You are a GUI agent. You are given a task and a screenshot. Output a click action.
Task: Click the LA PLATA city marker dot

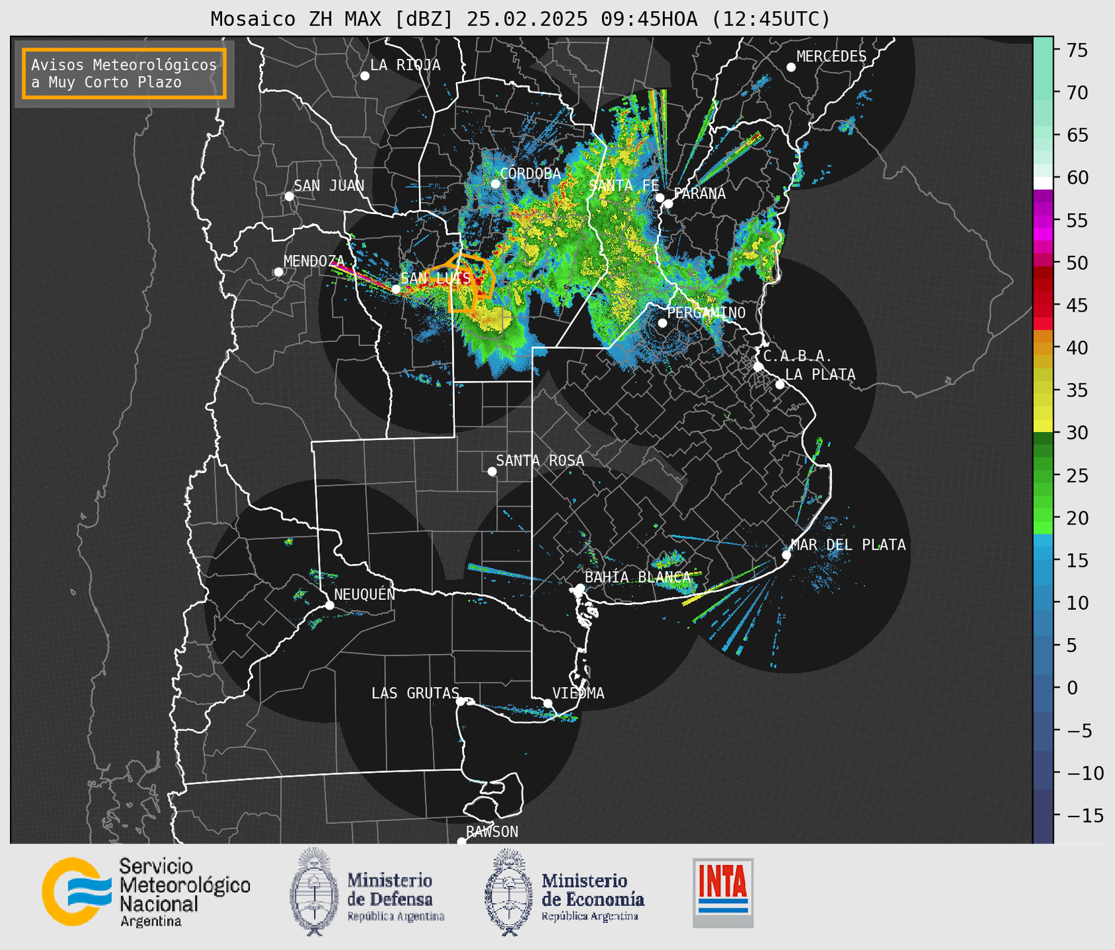(x=780, y=384)
